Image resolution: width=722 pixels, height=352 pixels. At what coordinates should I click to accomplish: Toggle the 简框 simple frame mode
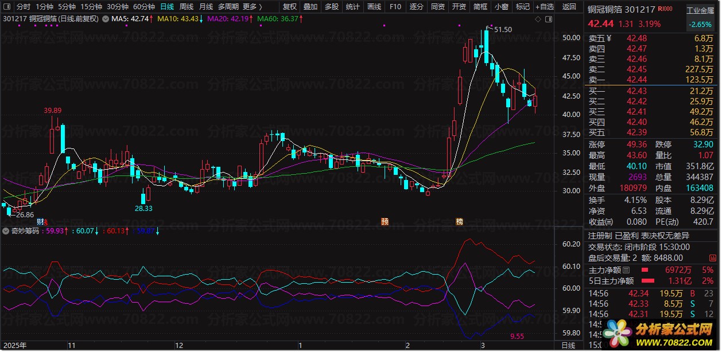[480, 7]
